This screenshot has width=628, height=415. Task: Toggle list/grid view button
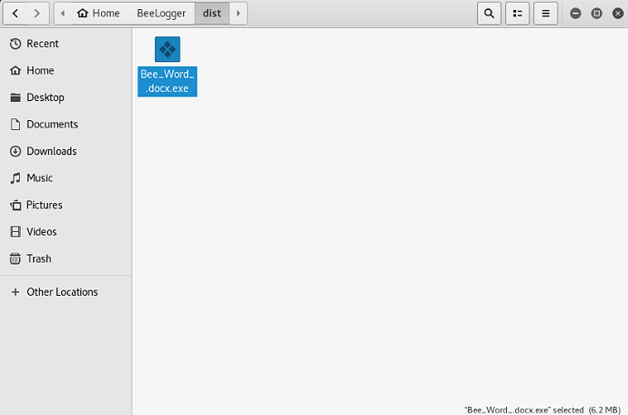click(517, 14)
